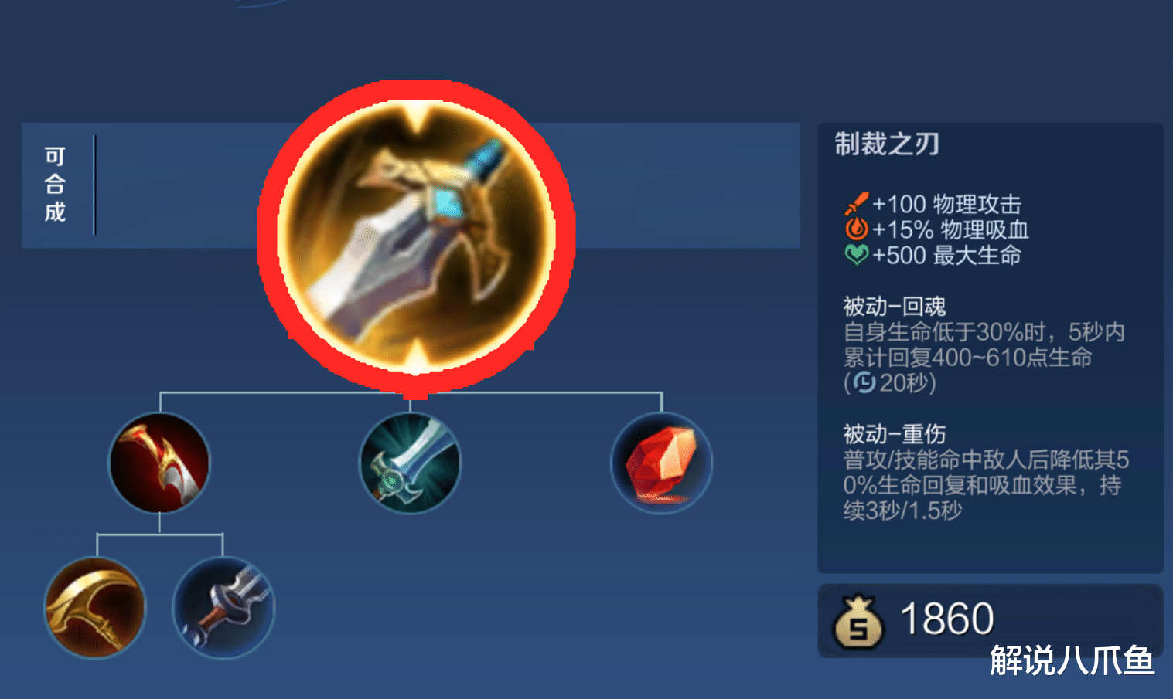Select the 被动-重伤 passive heading
The width and height of the screenshot is (1173, 699).
pos(895,434)
